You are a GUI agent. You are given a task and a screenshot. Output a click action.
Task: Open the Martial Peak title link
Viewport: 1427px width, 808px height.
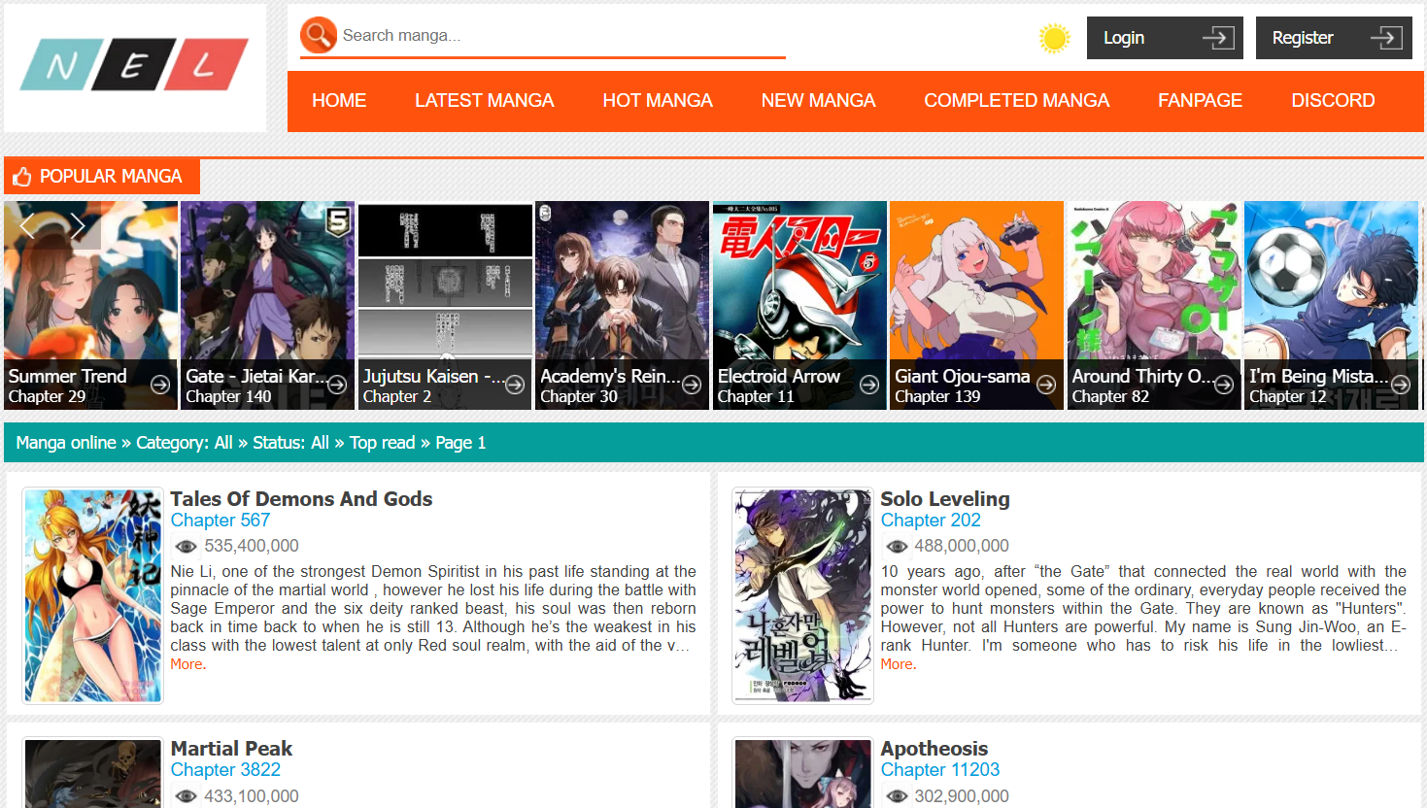tap(231, 749)
